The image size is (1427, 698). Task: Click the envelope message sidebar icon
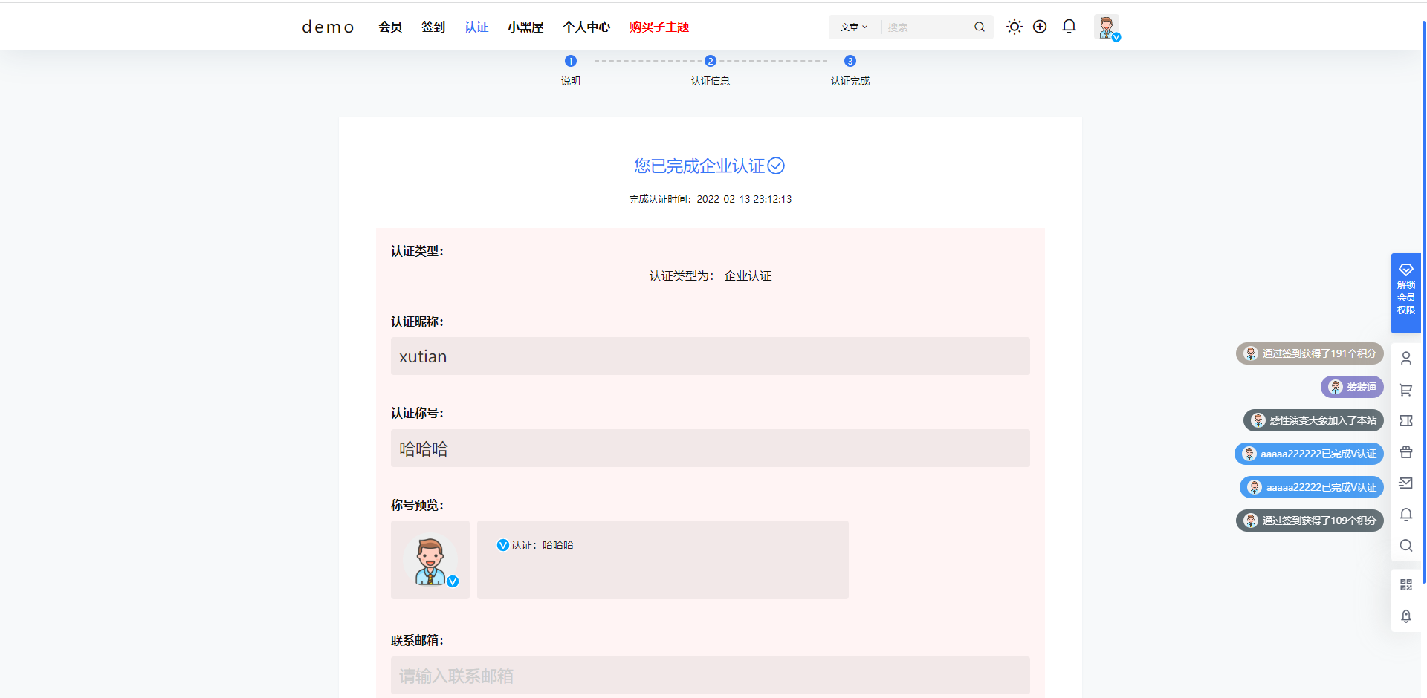pyautogui.click(x=1405, y=483)
